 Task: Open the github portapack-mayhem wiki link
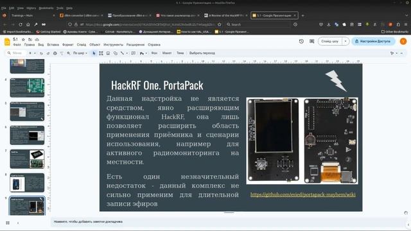(x=303, y=194)
